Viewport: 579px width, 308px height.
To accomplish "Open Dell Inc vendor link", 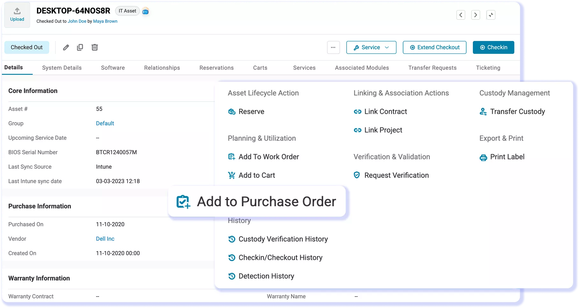I will tap(105, 239).
